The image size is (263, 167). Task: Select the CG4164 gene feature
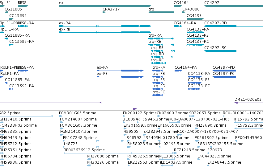pyautogui.click(x=178, y=6)
